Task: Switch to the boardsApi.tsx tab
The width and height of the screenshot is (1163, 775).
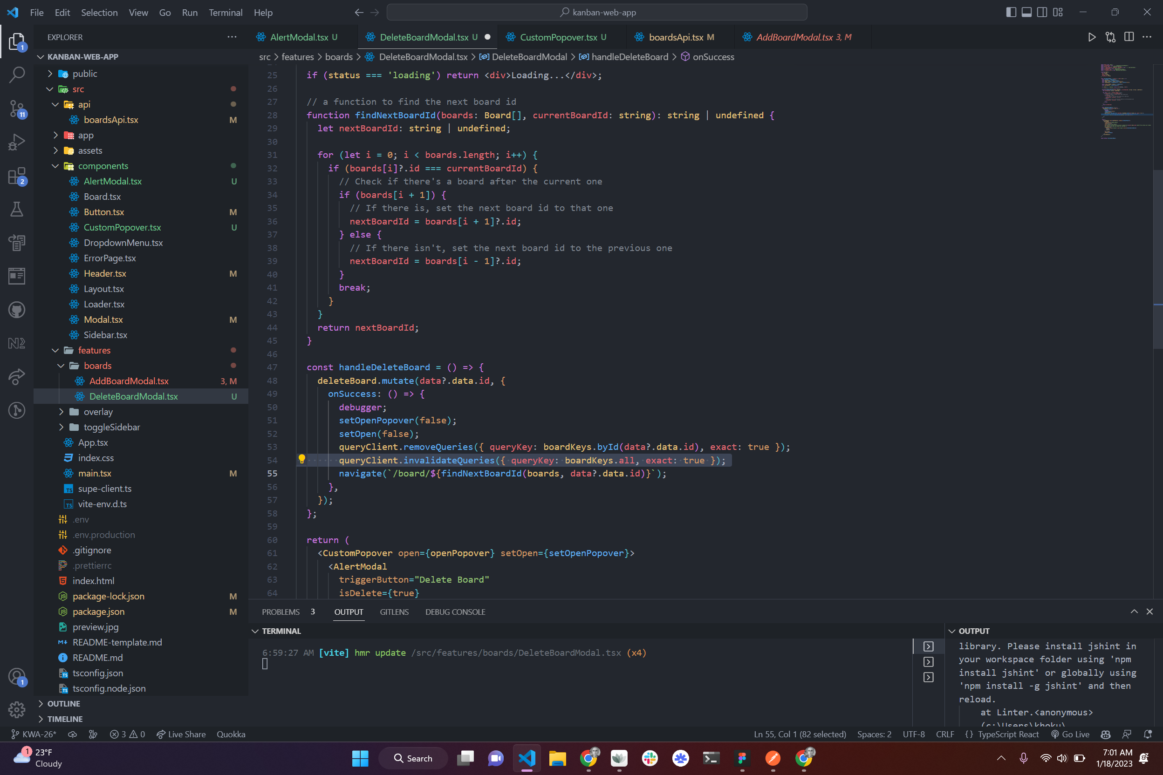Action: 676,37
